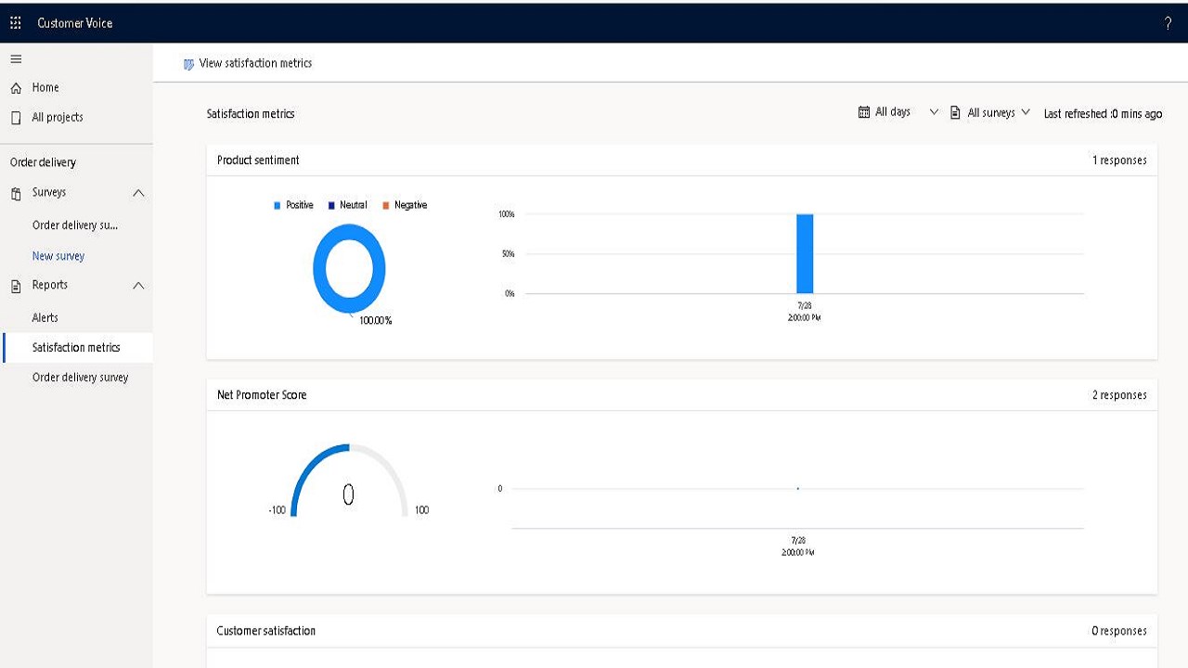Open the All surveys dropdown arrow
This screenshot has width=1188, height=668.
coord(1026,112)
